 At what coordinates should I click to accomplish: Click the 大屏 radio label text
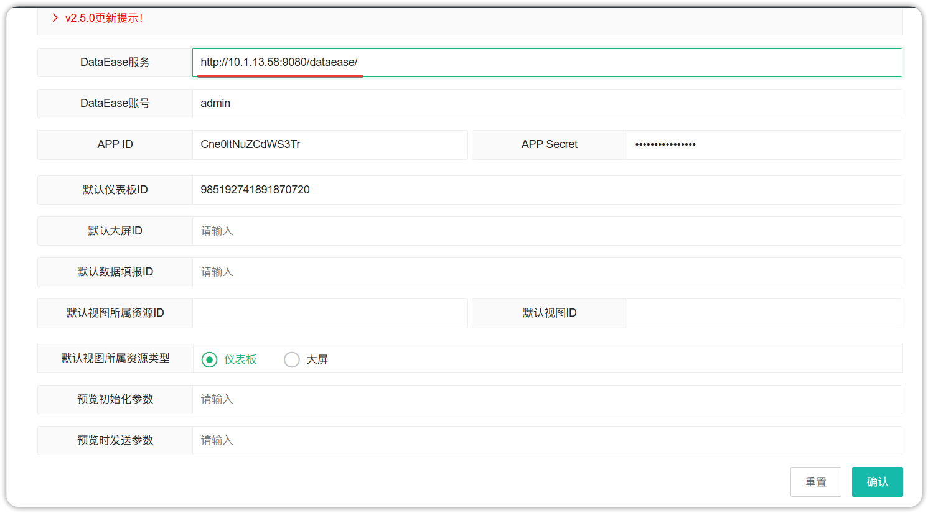pos(317,359)
